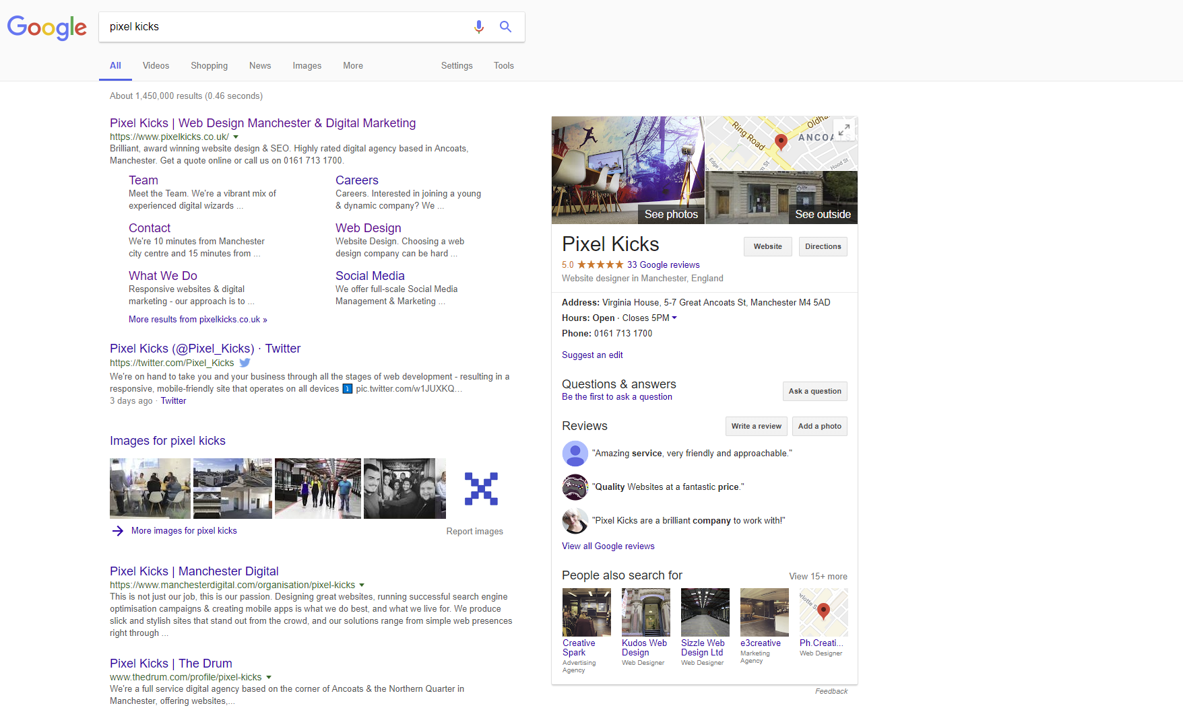Viewport: 1183px width, 714px height.
Task: Open search Settings
Action: [x=457, y=66]
